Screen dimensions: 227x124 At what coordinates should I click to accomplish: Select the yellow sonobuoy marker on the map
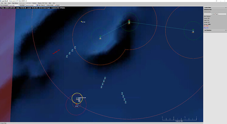82,22
